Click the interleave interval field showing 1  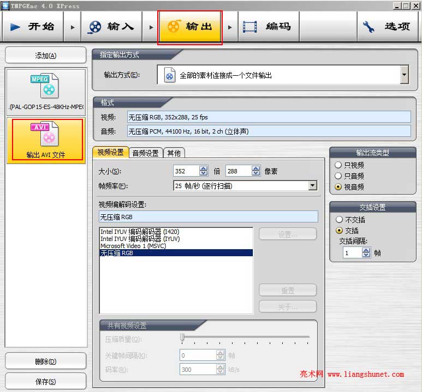352,252
